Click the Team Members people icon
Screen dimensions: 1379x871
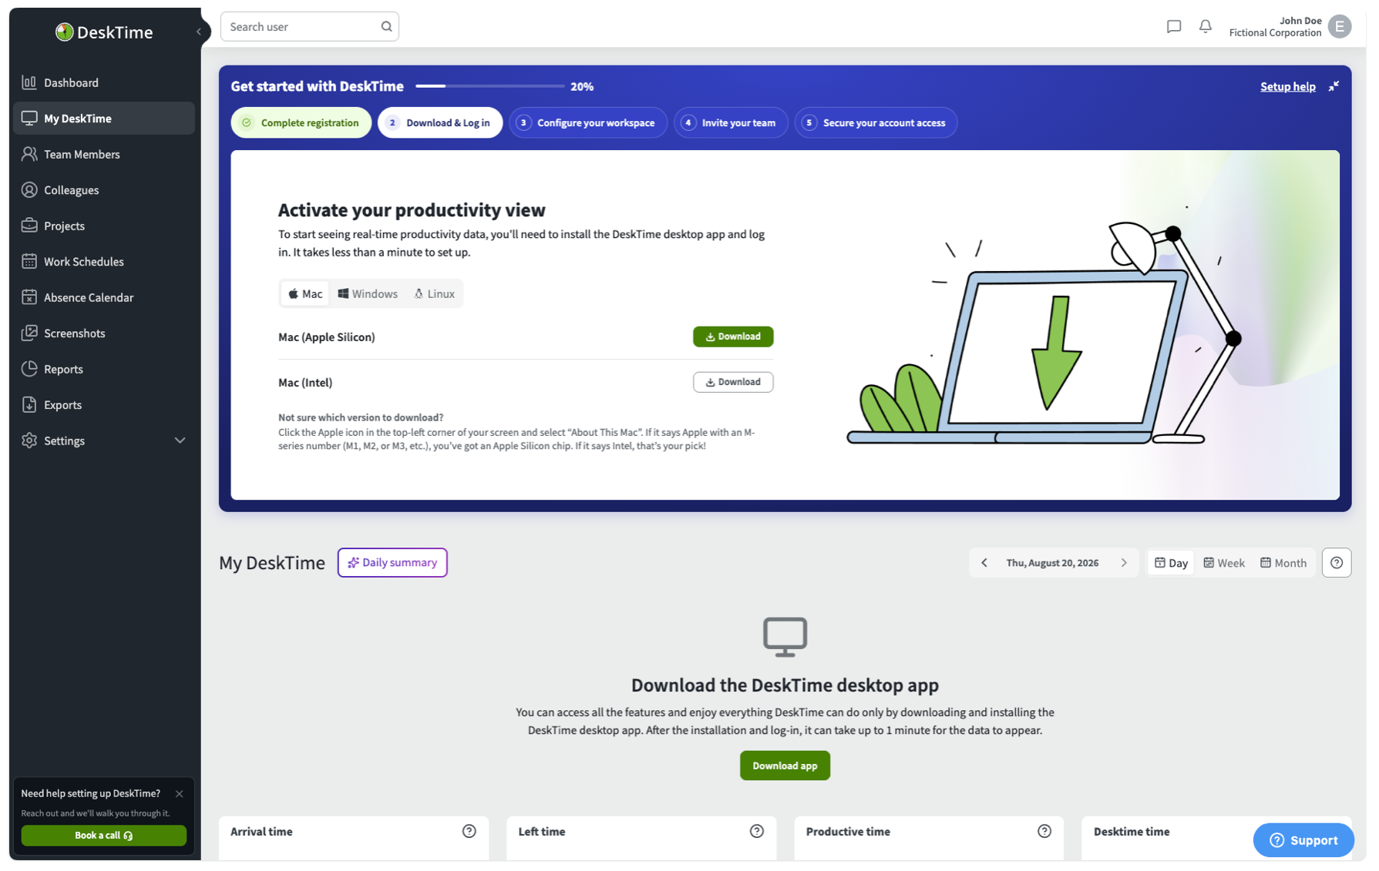coord(29,154)
